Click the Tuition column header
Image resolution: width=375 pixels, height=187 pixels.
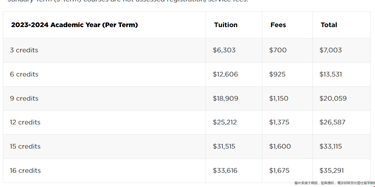coord(226,25)
